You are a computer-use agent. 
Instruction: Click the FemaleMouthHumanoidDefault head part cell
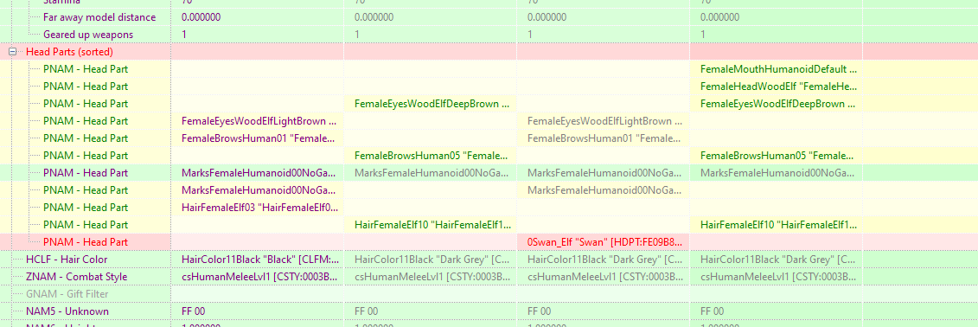click(776, 69)
